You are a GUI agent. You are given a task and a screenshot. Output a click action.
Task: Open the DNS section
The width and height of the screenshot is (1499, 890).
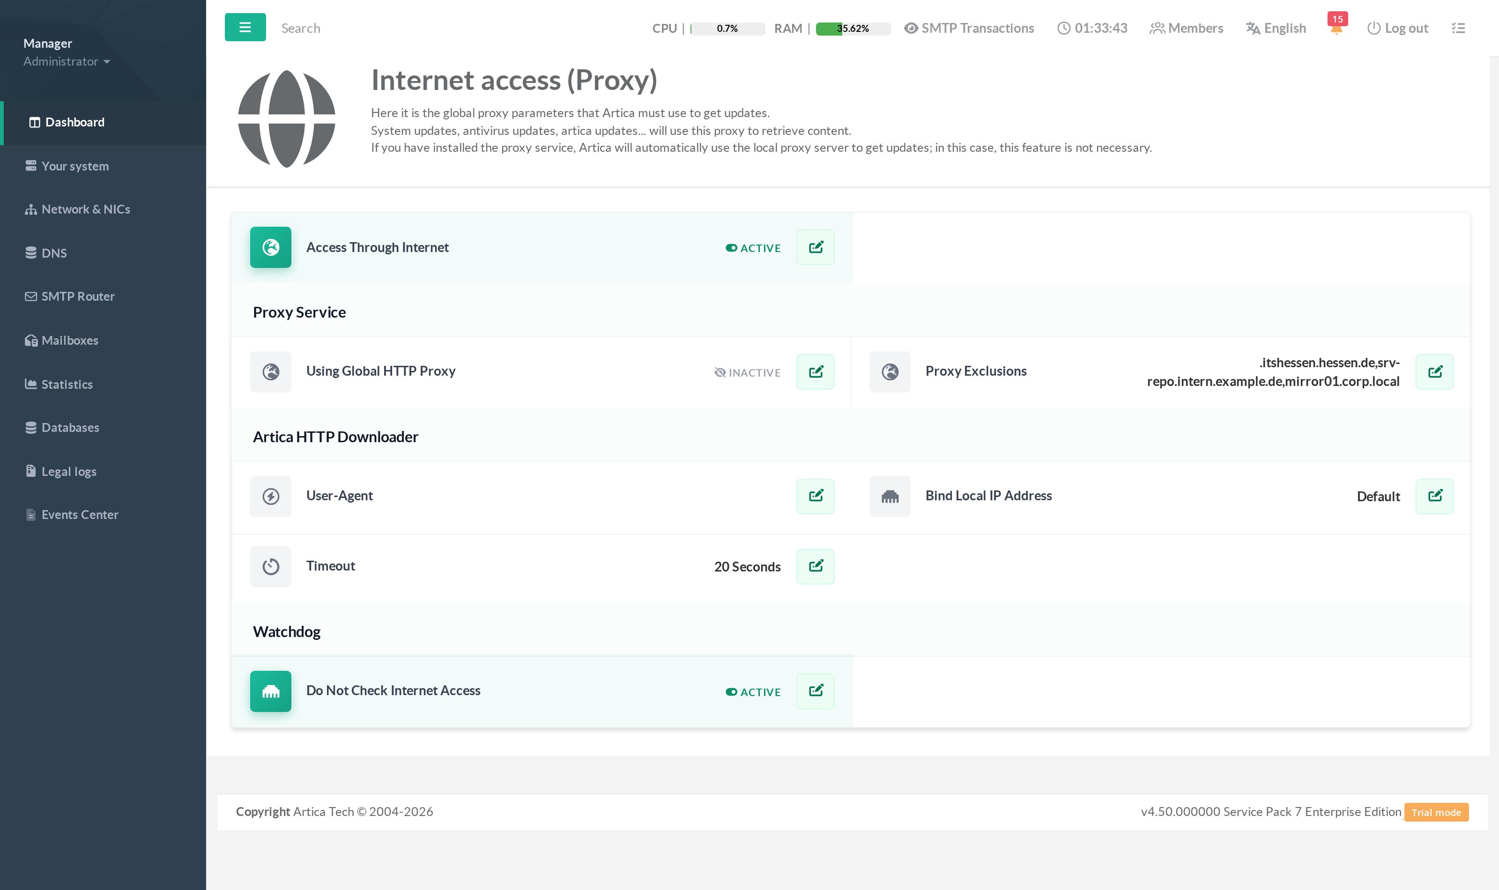103,253
